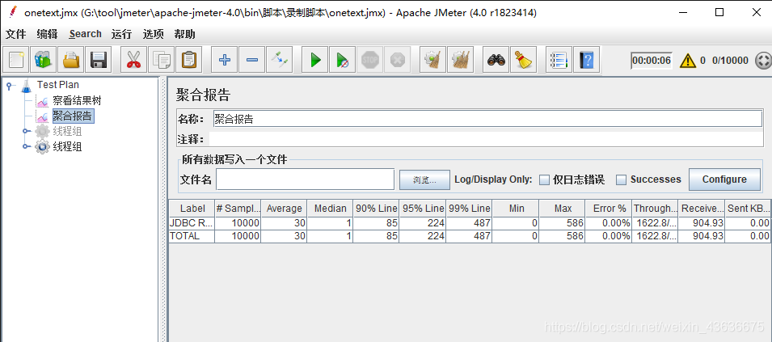This screenshot has height=342, width=772.
Task: Click the Clear All double broom icon
Action: (460, 60)
